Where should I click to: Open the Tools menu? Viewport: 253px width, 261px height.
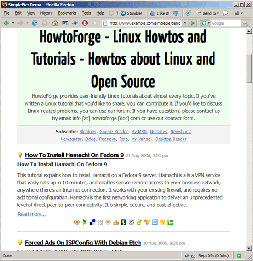[86, 13]
